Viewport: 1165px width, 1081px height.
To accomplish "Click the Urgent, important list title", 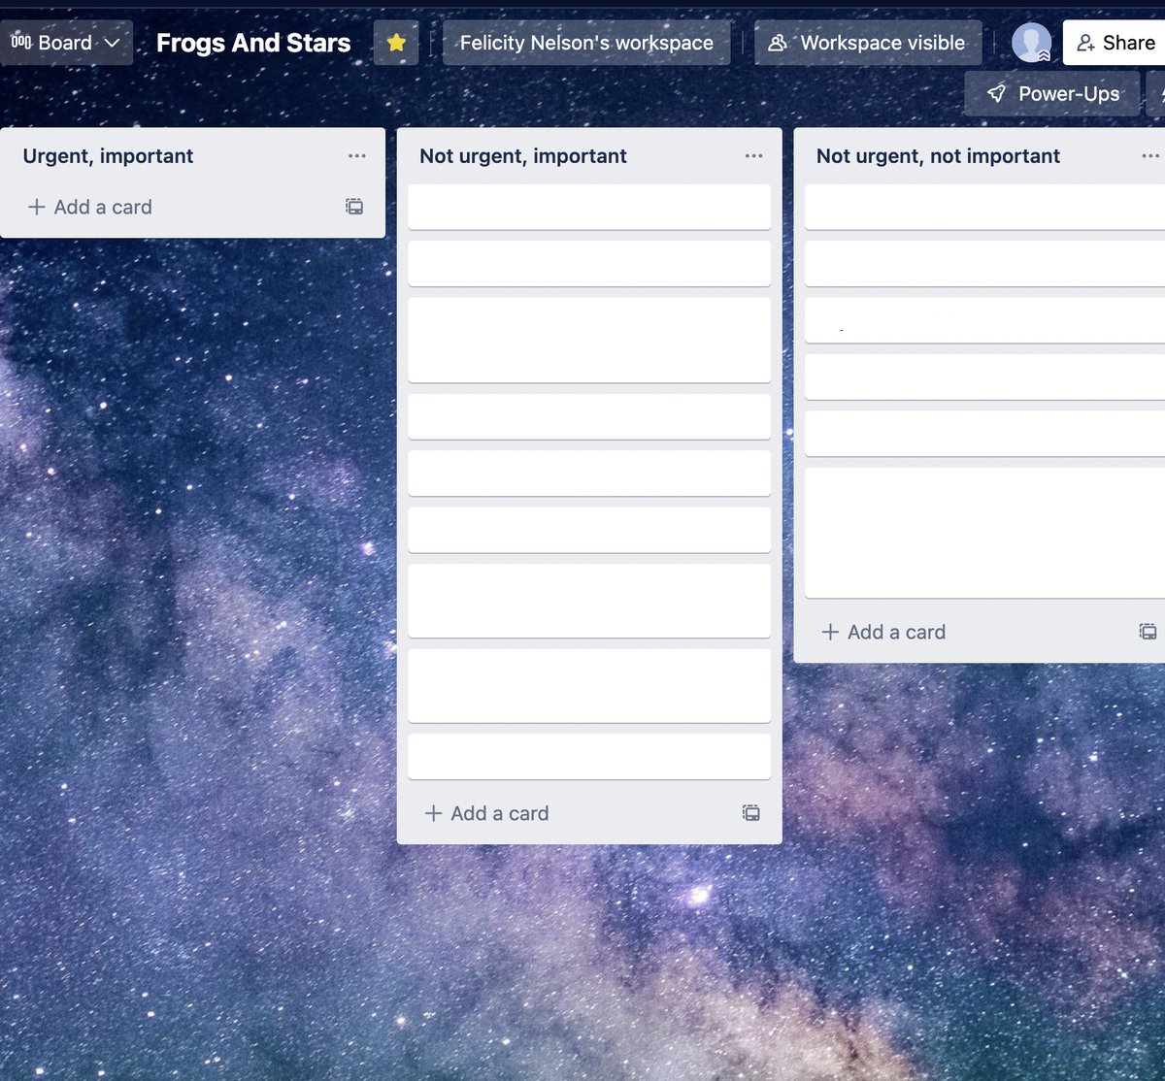I will pos(109,156).
